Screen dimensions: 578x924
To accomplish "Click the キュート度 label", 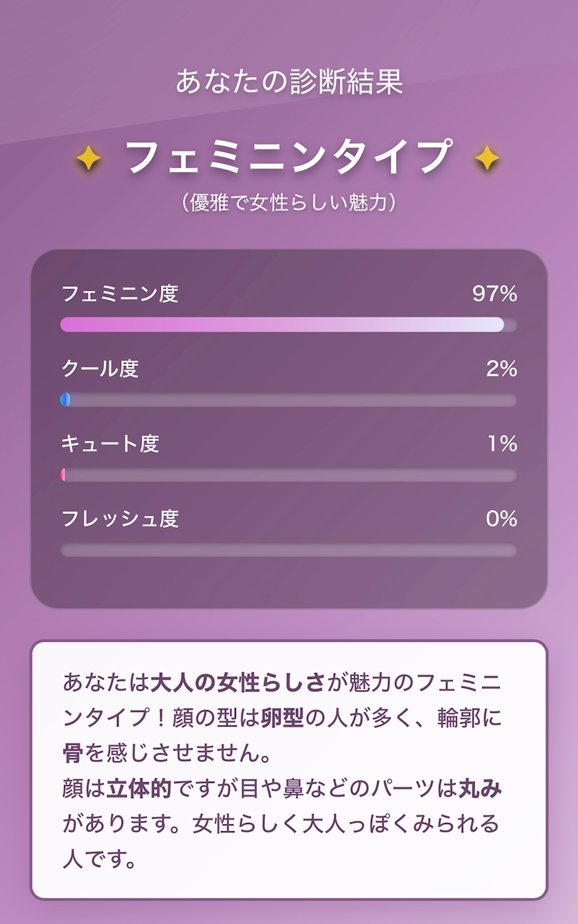I will click(110, 444).
